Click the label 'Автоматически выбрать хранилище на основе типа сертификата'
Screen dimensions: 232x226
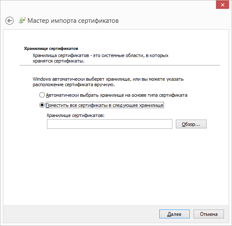tap(117, 95)
